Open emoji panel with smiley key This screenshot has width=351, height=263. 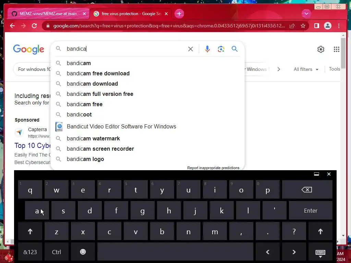(83, 252)
